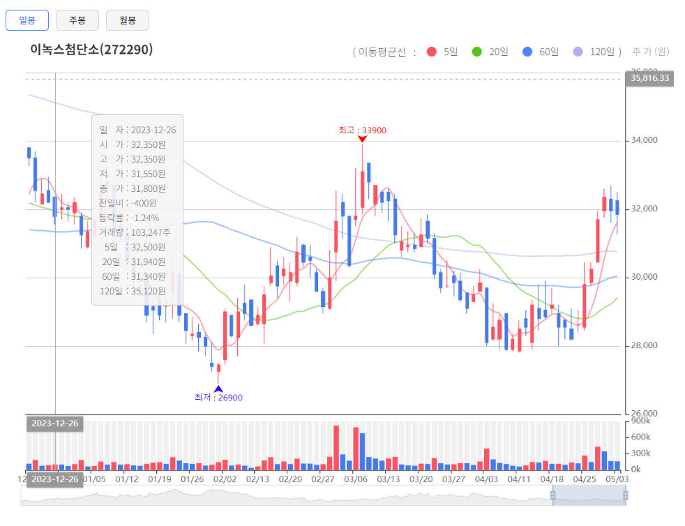Image resolution: width=685 pixels, height=526 pixels.
Task: Click the 01/19 date axis label
Action: (x=160, y=479)
